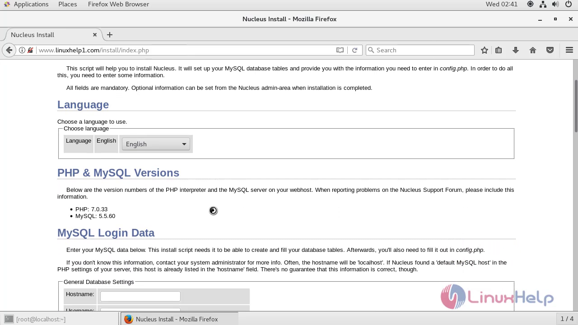Click the PHP: 7.0.33 list item
578x325 pixels.
pos(91,209)
